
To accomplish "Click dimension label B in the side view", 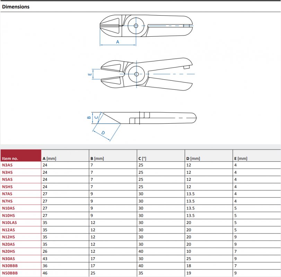I will tap(89, 118).
